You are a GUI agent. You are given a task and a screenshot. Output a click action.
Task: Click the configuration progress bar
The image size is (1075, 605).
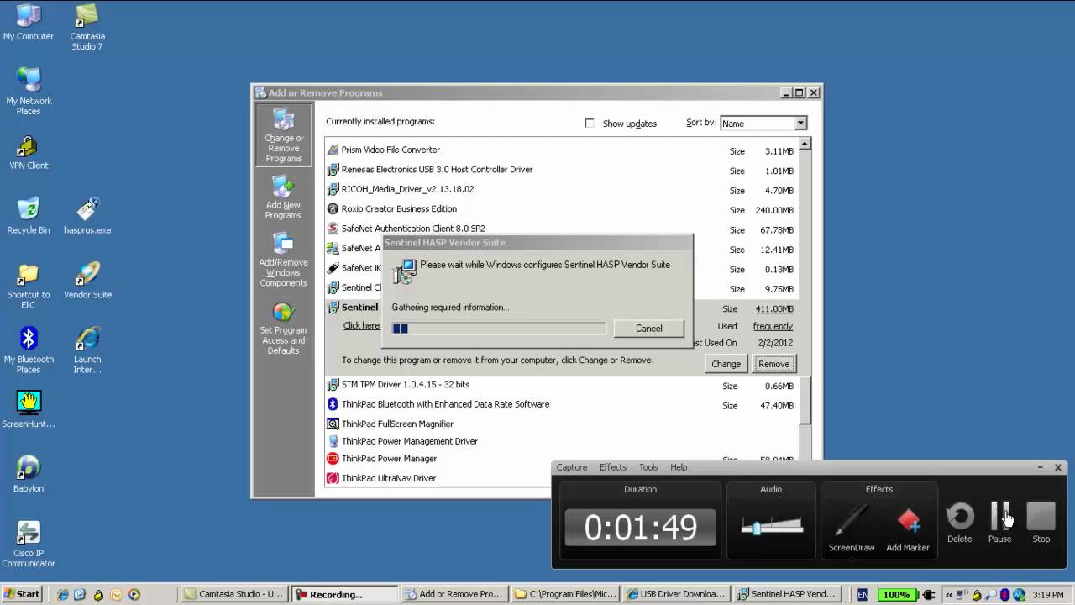point(499,329)
